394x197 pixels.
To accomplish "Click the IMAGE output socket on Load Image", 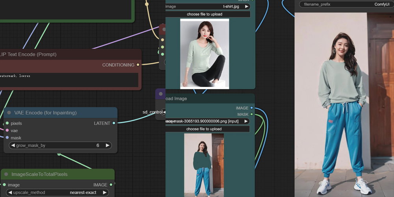I will pos(251,108).
